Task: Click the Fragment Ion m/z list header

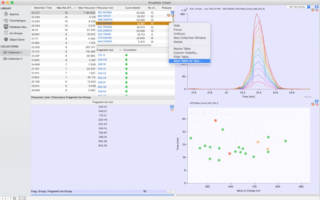Action: [103, 102]
